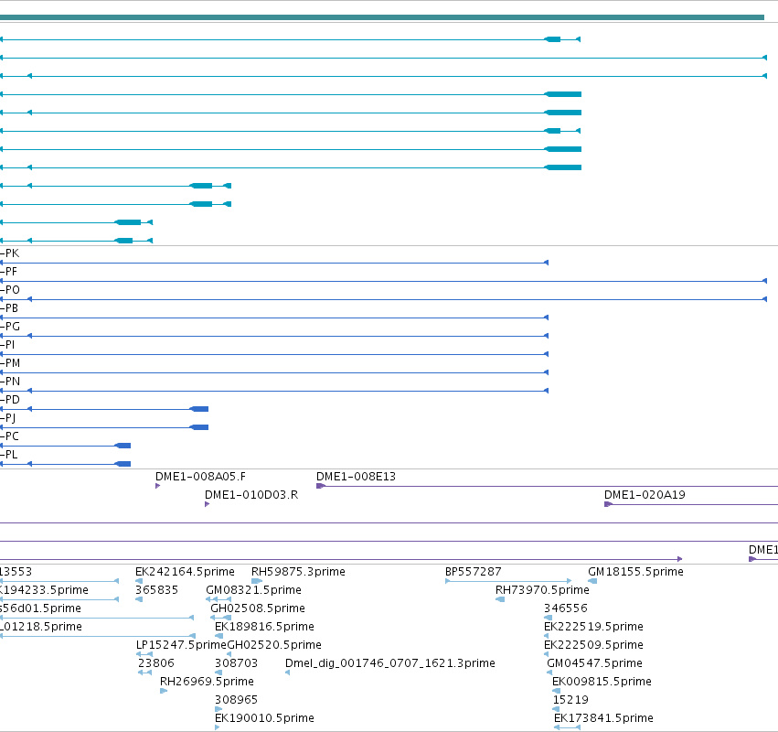Open EST EK242164.5prime

[185, 572]
